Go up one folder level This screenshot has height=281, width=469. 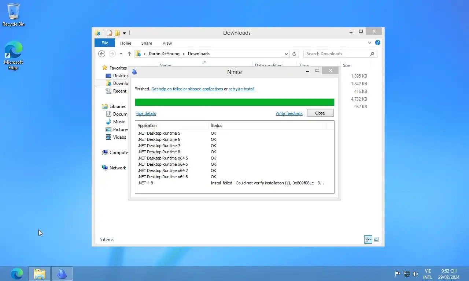(x=129, y=54)
